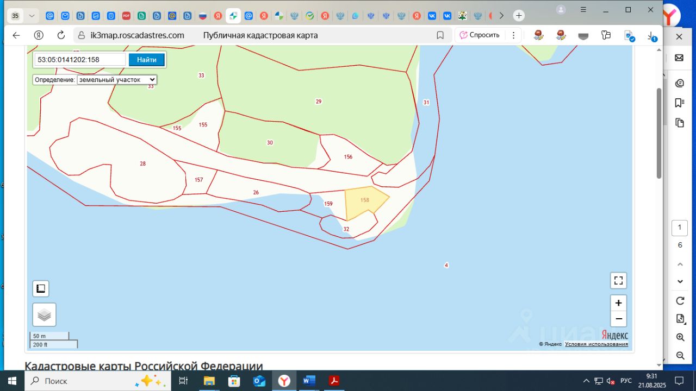Go to next page with down chevron

coord(680,281)
